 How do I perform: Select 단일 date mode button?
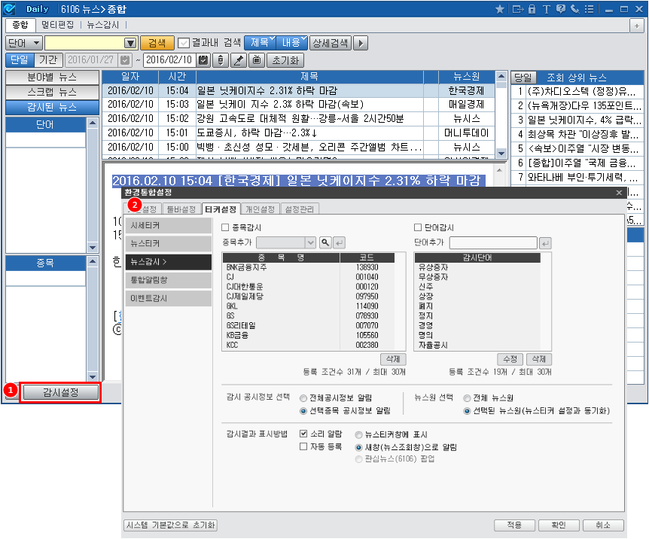tap(20, 60)
